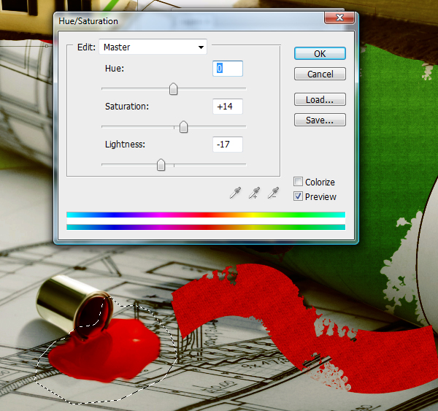Click the Lightness slider handle
Viewport: 438px width, 411px height.
pos(161,165)
